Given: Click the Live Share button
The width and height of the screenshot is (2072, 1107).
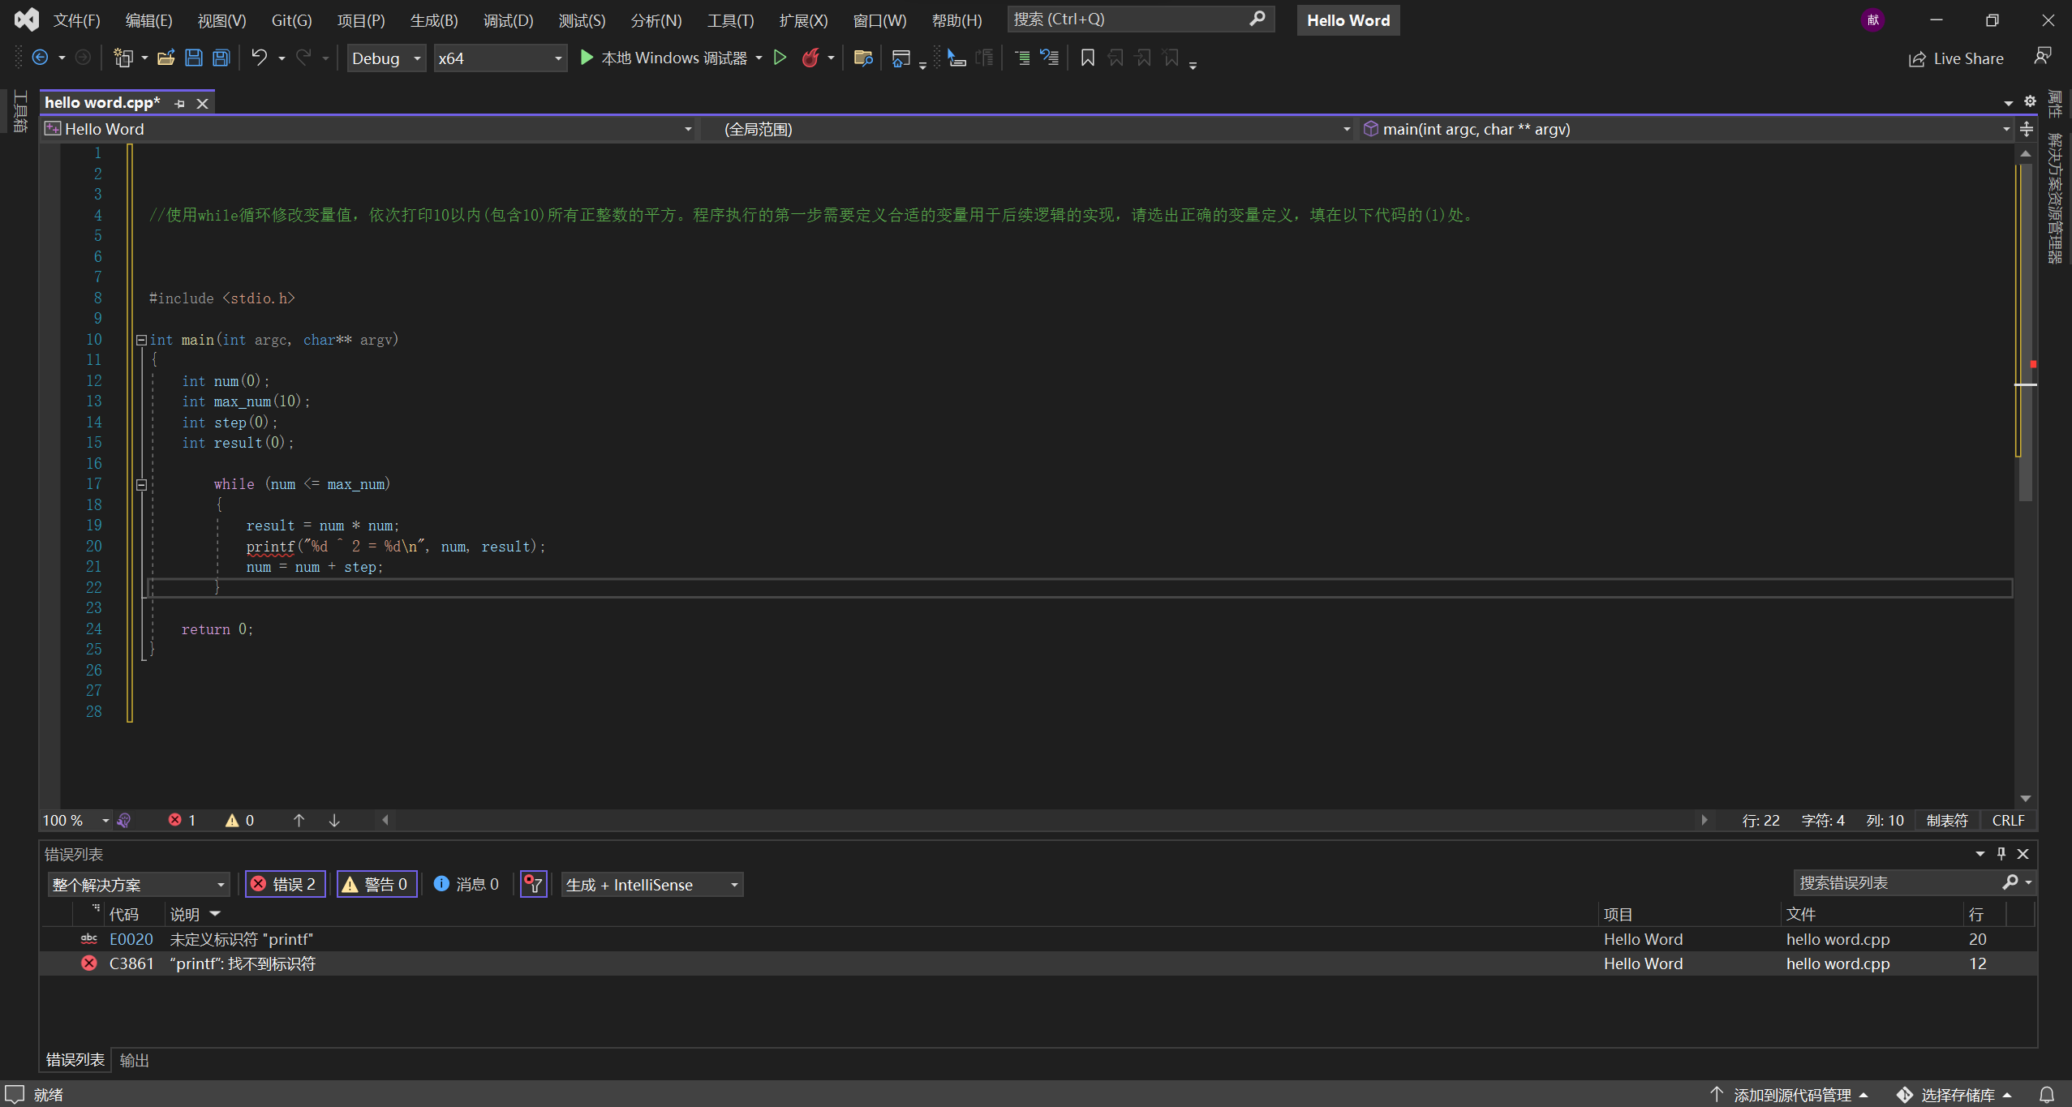Looking at the screenshot, I should click(x=1956, y=58).
